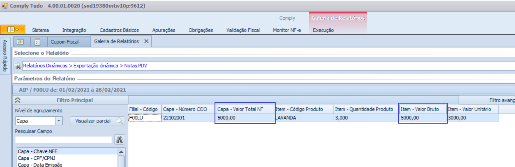Select the Galeria de Relatórios ribbon tab
Viewport: 515px width, 167px height.
coord(338,18)
